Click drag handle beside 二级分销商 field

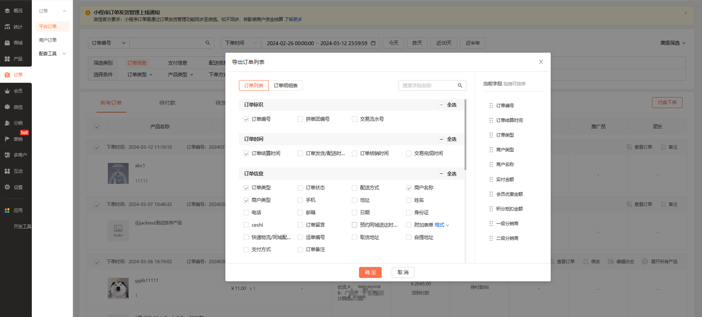[x=491, y=238]
